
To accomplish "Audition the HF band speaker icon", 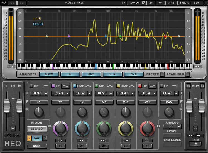I will (147, 146).
